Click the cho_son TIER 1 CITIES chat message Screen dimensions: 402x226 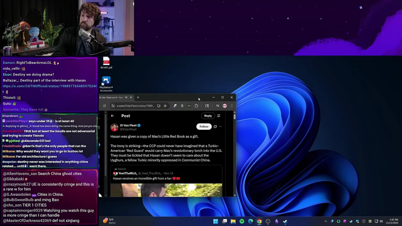point(25,205)
